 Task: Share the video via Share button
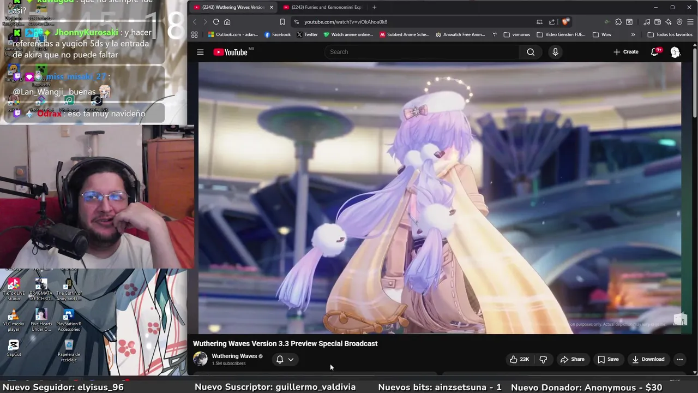(572, 359)
